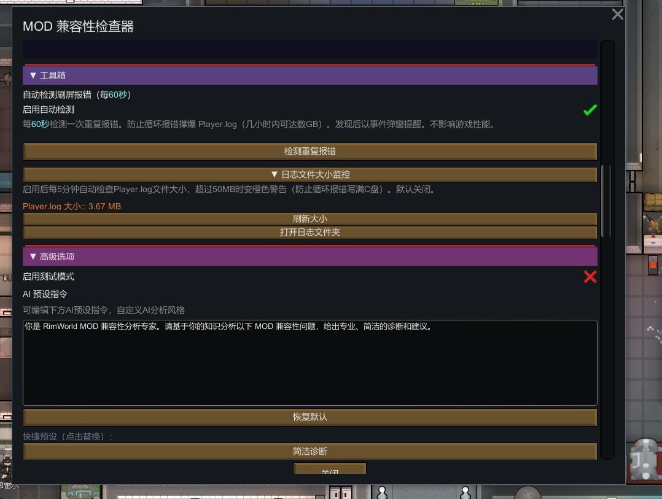Click the 启用测试模式 label text
Screen dimensions: 662x499
49,277
